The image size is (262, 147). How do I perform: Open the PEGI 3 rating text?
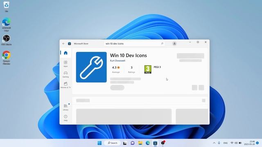point(157,67)
